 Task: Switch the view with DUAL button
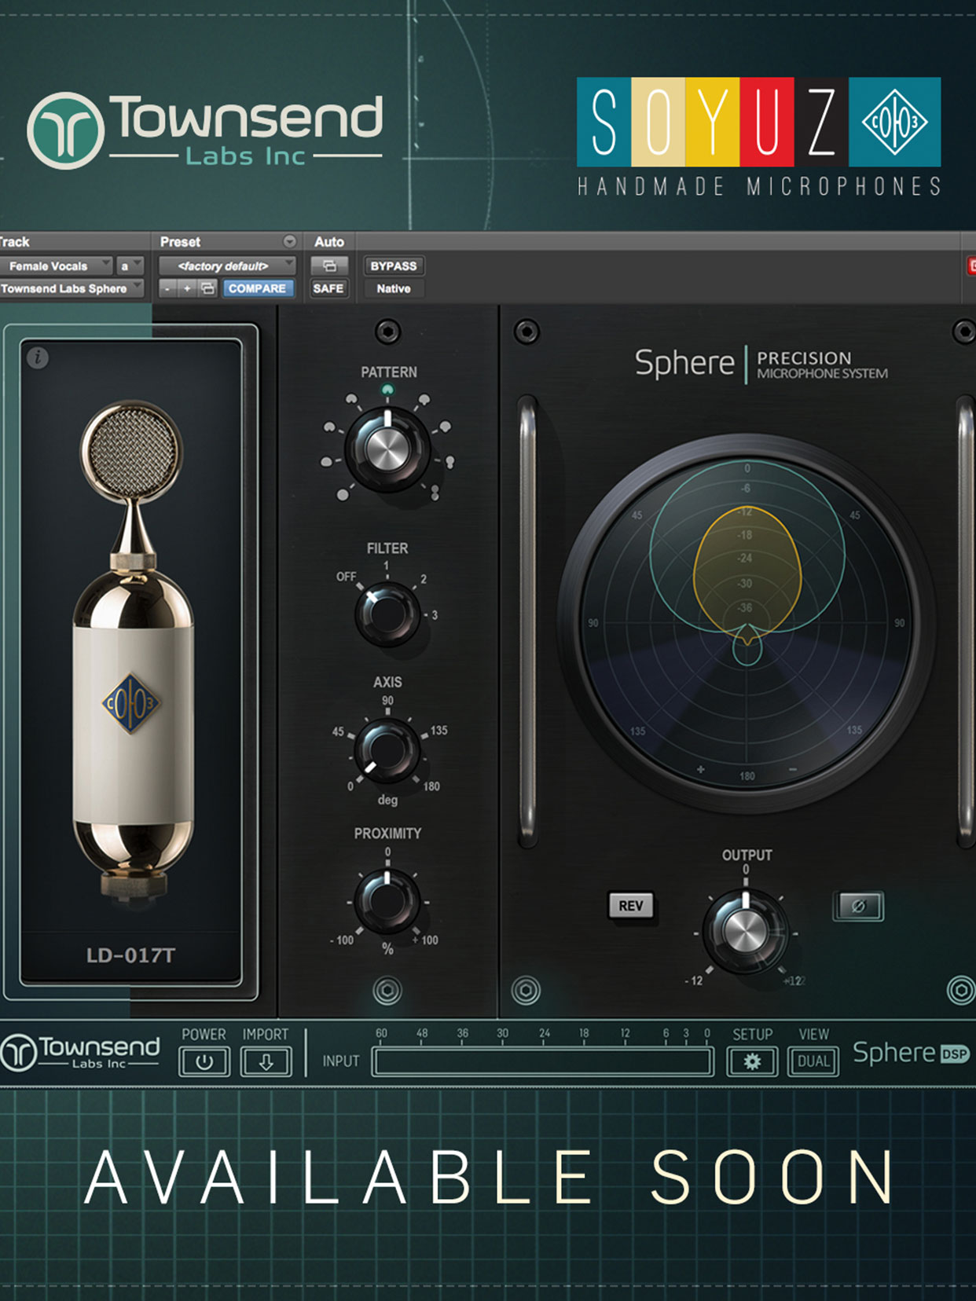(813, 1062)
